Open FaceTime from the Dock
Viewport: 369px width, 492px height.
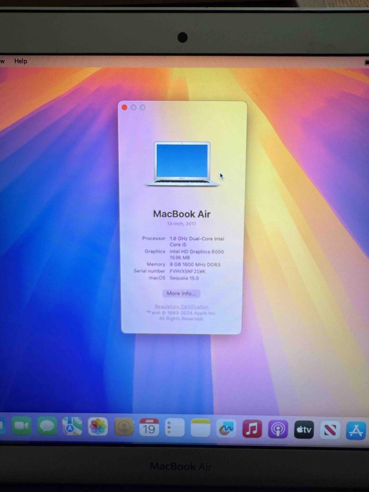[x=21, y=426]
